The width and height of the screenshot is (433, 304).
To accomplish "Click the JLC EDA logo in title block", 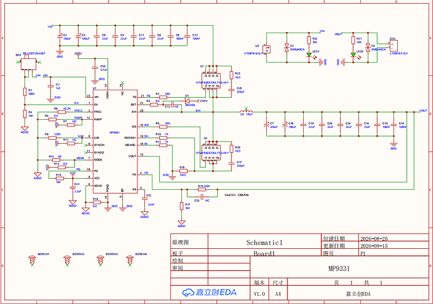I will tap(210, 292).
